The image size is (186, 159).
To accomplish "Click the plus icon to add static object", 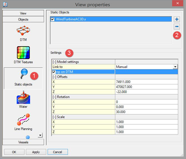I will [x=177, y=19].
